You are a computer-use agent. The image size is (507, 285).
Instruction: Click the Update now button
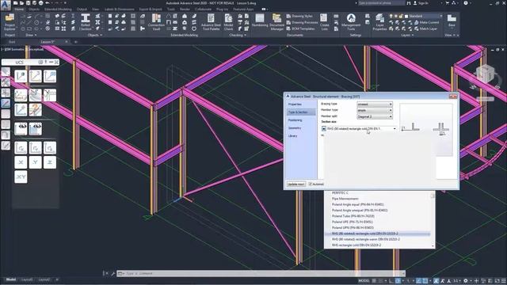click(x=295, y=184)
